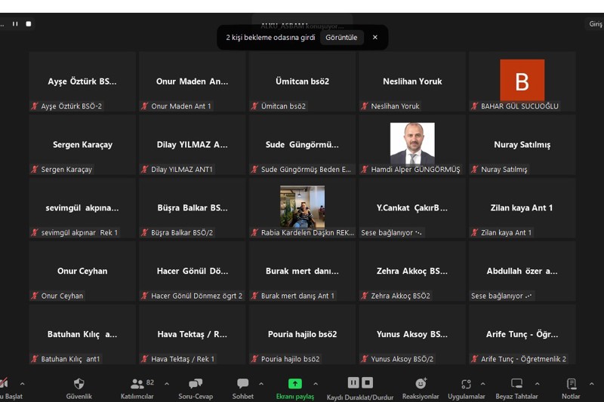This screenshot has height=402, width=604.
Task: Click the green Ekranı paylaş share icon
Action: click(x=294, y=384)
